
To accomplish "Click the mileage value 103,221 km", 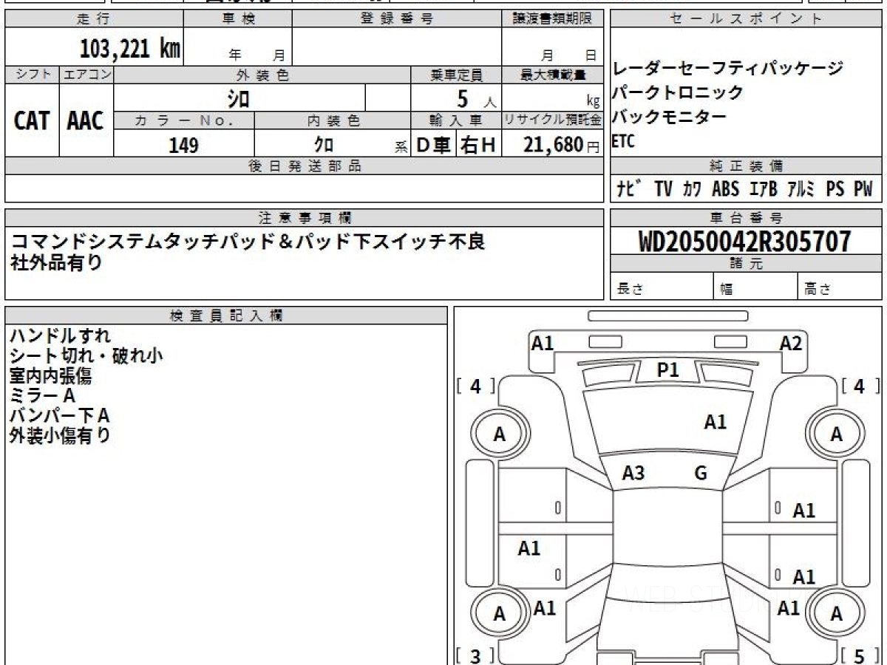I will click(129, 49).
